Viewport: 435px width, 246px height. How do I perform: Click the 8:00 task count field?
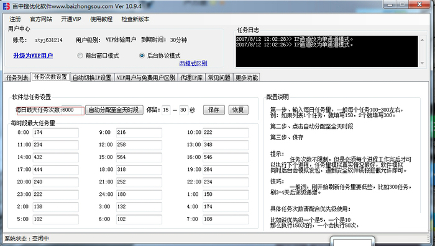(55, 132)
